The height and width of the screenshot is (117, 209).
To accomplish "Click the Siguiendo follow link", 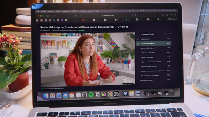I will point(81,31).
